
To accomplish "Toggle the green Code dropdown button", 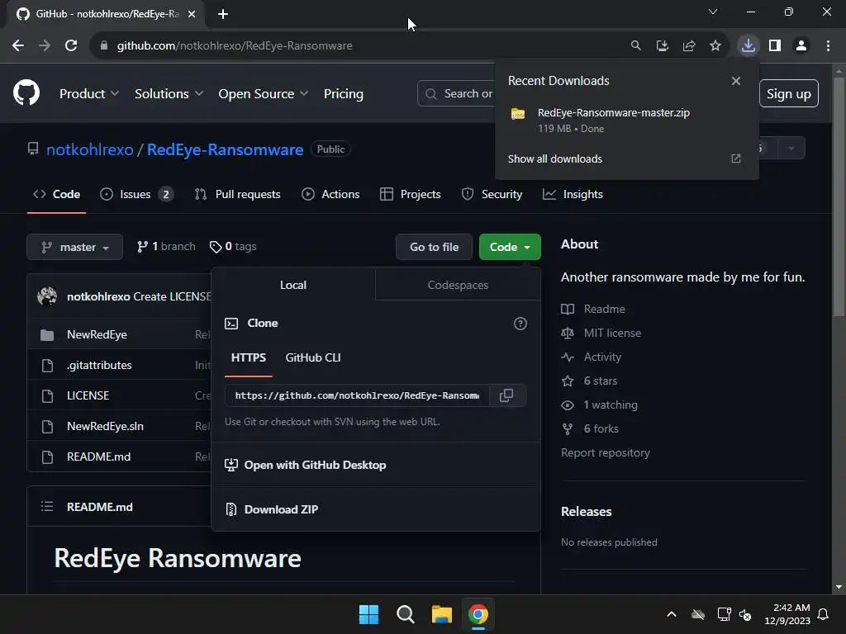I will tap(510, 247).
